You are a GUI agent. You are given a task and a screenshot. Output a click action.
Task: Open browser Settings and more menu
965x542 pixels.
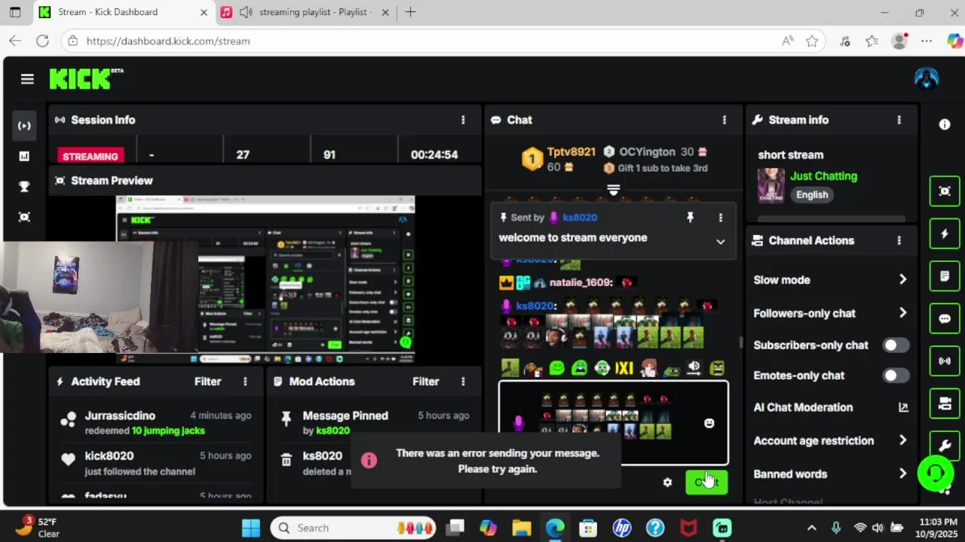(x=927, y=41)
